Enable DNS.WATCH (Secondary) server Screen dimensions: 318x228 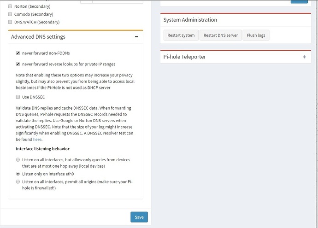tap(10, 22)
